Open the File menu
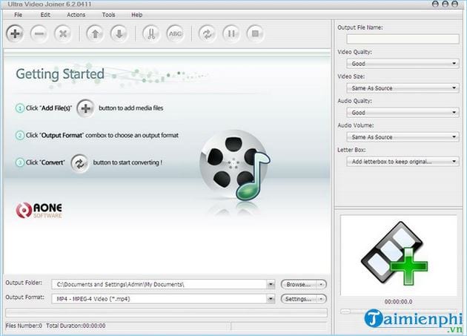 (x=19, y=15)
